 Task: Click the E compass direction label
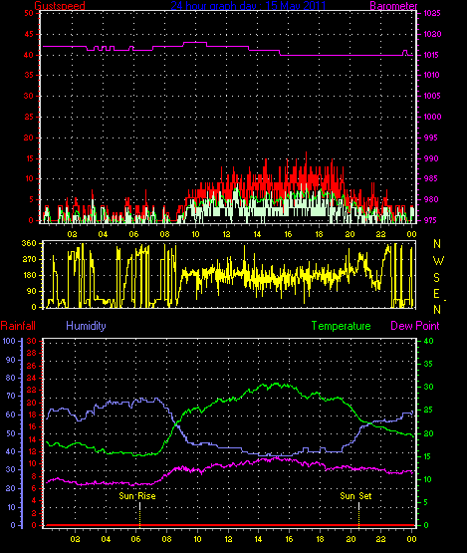point(437,294)
